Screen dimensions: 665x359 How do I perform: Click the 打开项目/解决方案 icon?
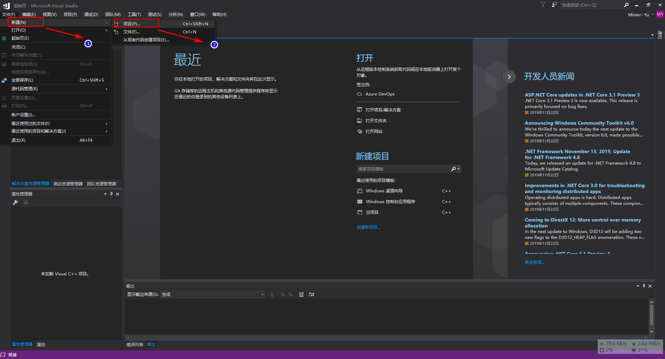[359, 110]
